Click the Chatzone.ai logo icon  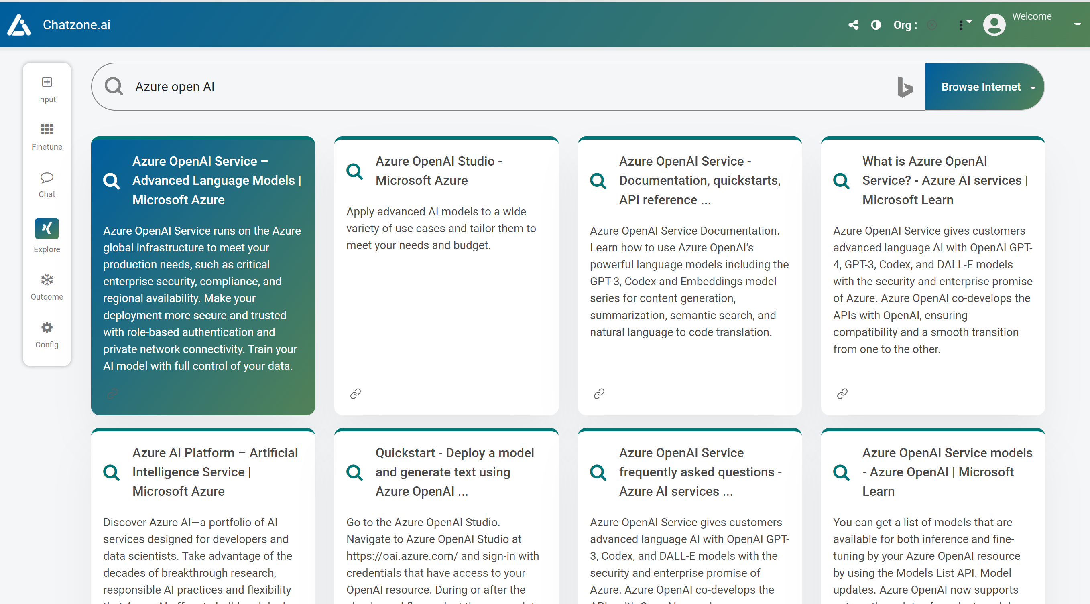click(x=18, y=25)
